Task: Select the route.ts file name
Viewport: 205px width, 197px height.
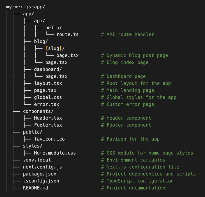Action: coord(67,34)
